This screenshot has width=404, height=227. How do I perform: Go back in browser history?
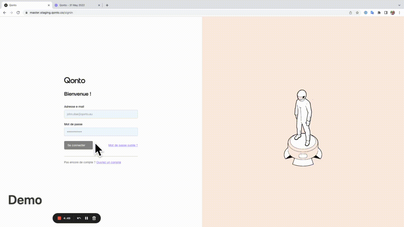(4, 13)
